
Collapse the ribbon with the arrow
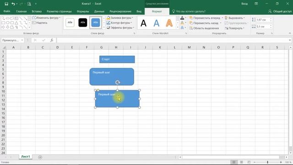pos(290,33)
